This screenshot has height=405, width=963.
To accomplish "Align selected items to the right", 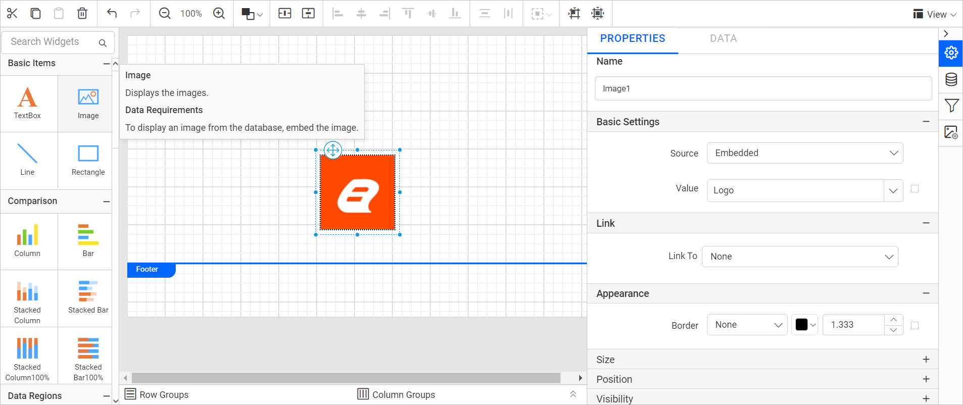I will 385,13.
